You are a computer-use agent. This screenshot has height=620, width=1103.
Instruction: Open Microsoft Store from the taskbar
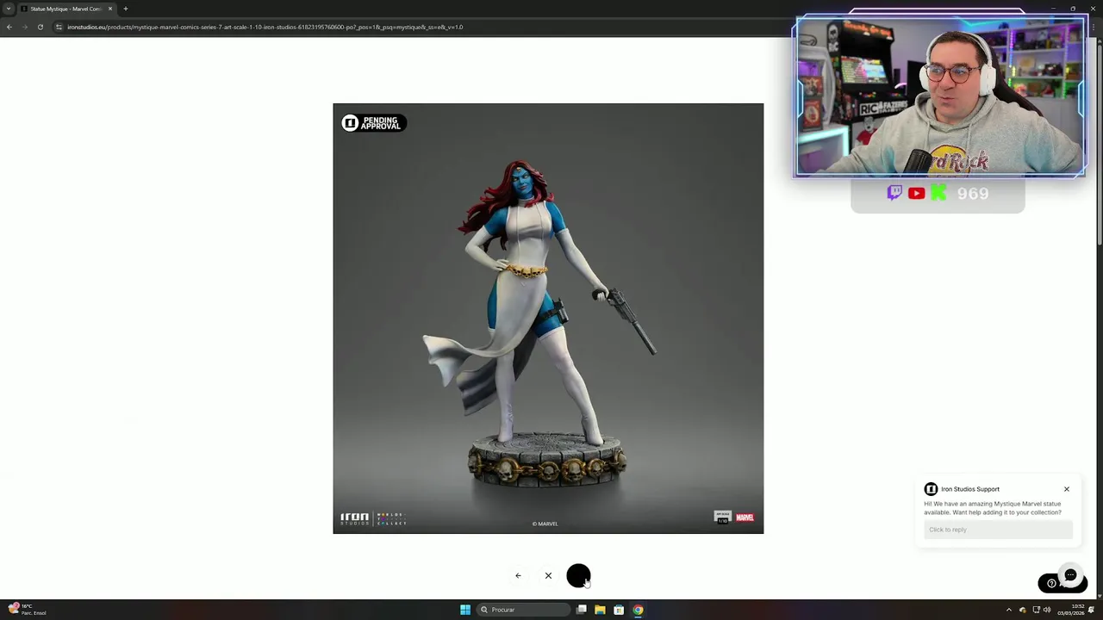click(619, 610)
